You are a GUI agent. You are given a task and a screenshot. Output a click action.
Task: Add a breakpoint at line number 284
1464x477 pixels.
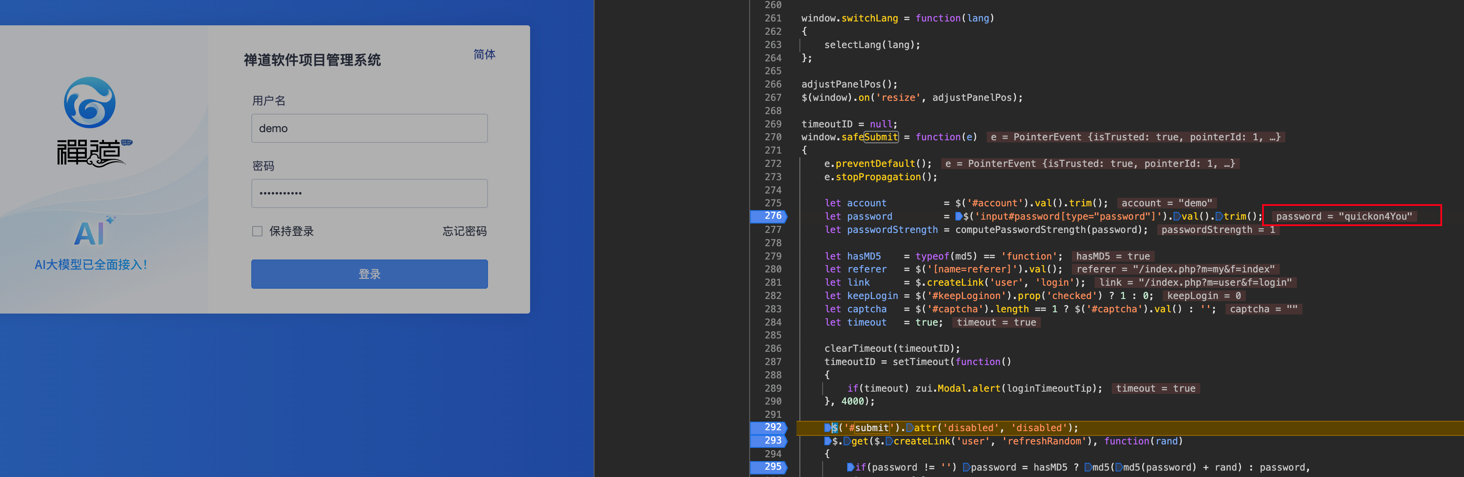point(772,322)
